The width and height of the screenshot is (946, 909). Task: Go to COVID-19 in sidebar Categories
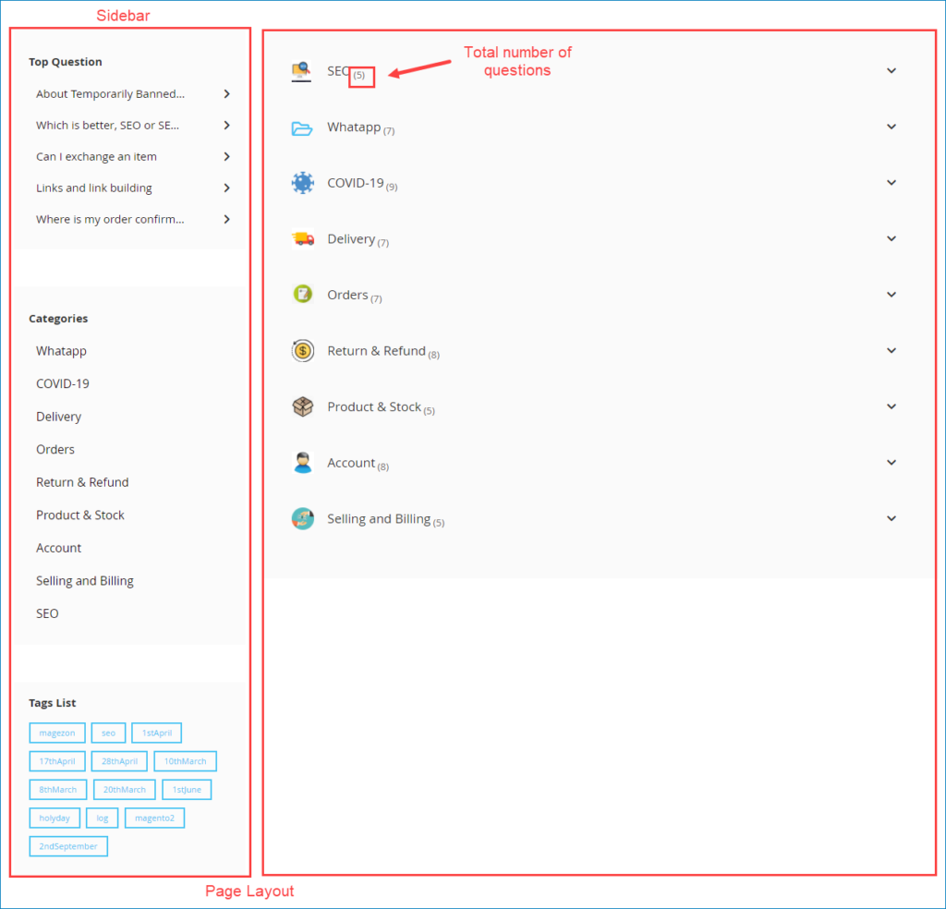click(x=63, y=383)
